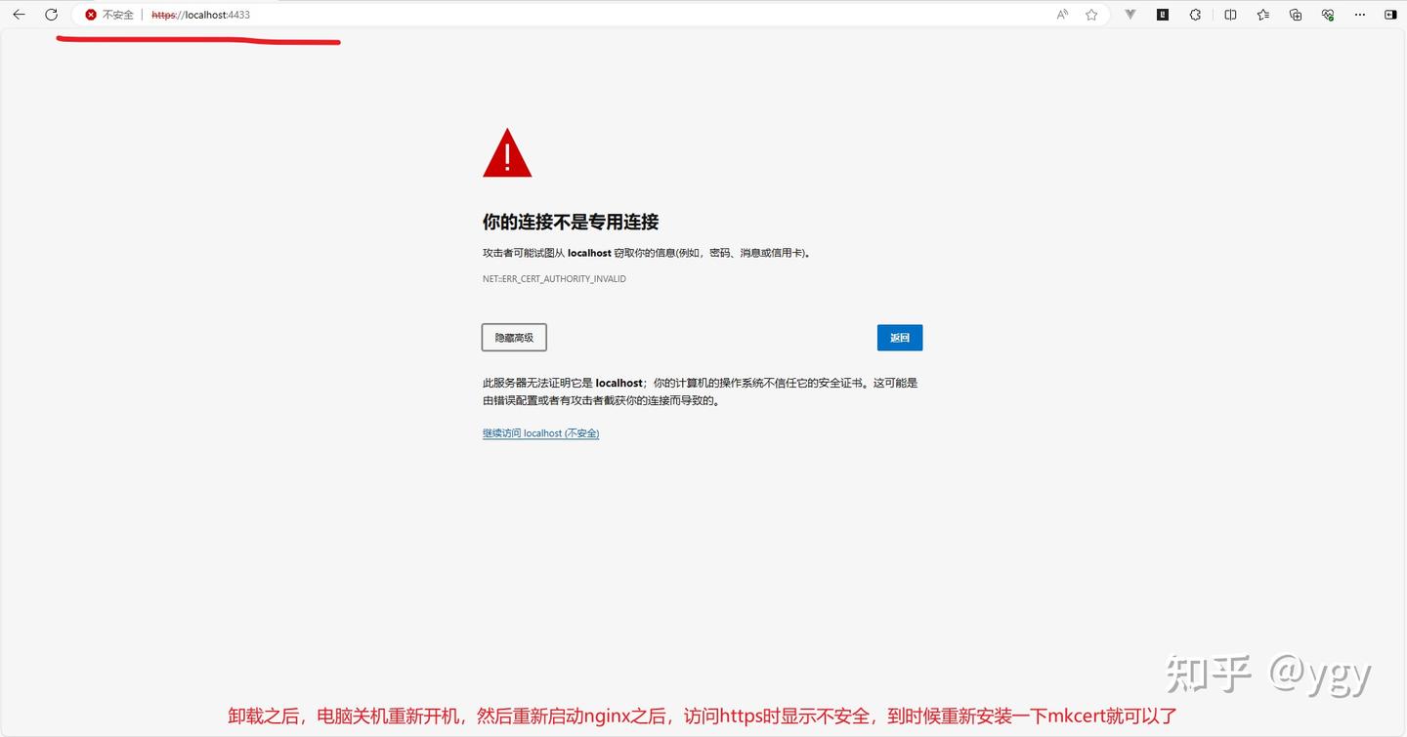Screen dimensions: 1407x737
Task: Open Settings and more ellipsis menu
Action: click(1360, 15)
